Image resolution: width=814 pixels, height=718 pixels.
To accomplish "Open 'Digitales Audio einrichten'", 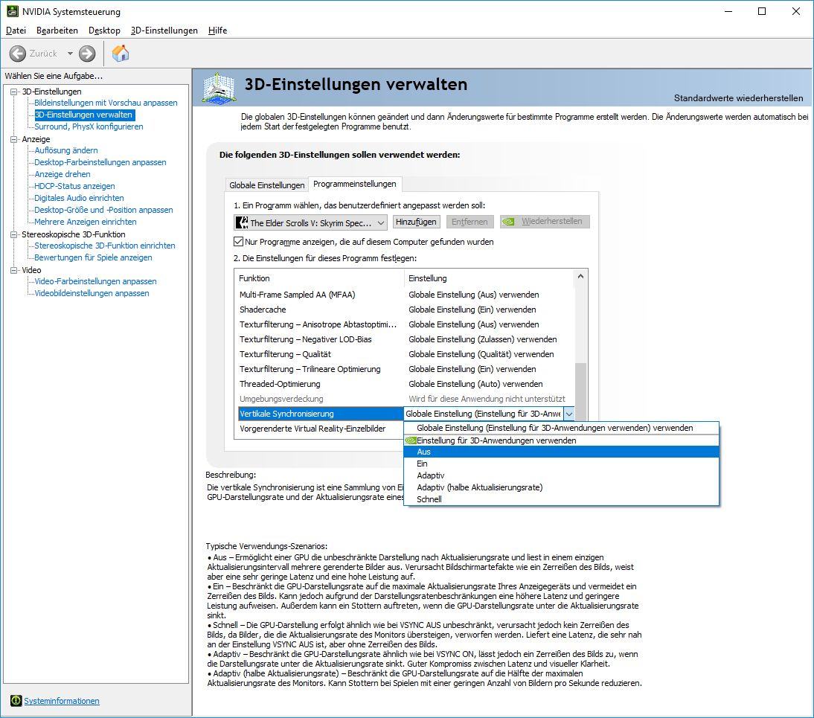I will click(x=79, y=198).
